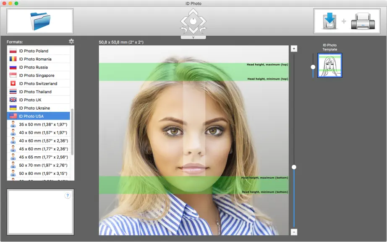Select the ID Photo Template thumbnail
Screen dimensions: 387x242
330,66
